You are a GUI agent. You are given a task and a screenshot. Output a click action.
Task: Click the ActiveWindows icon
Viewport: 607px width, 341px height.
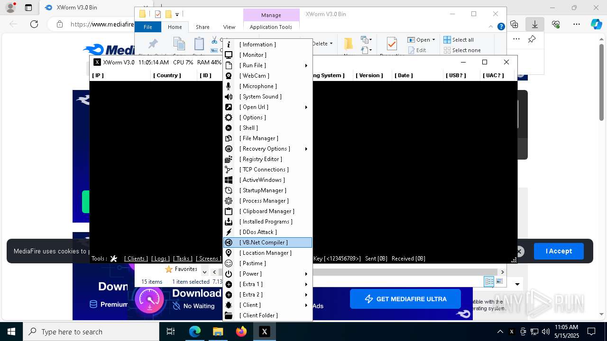[229, 180]
